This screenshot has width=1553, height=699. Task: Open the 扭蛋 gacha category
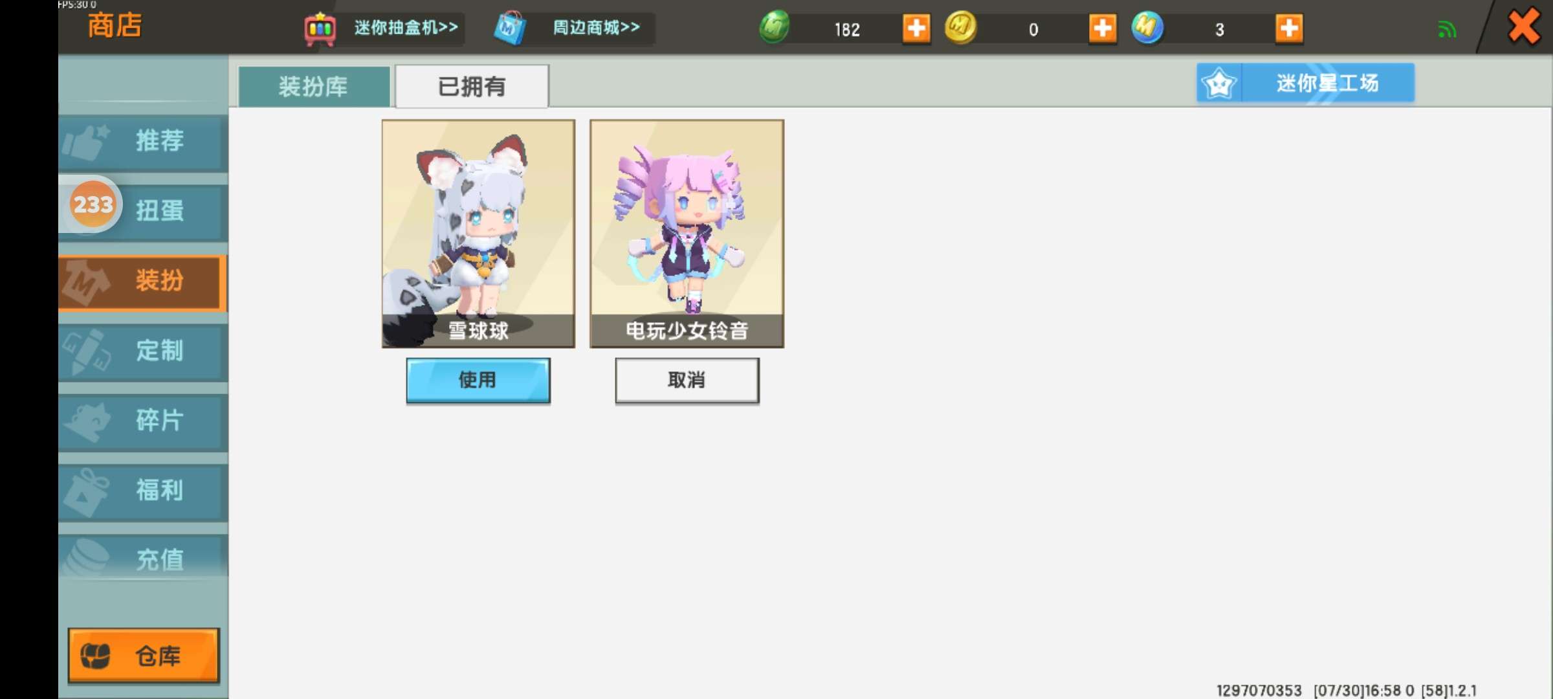click(143, 211)
